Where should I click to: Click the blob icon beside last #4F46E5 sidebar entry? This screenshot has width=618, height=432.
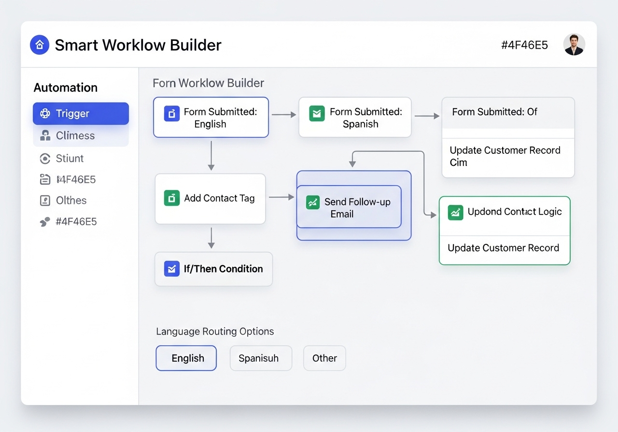pos(44,222)
